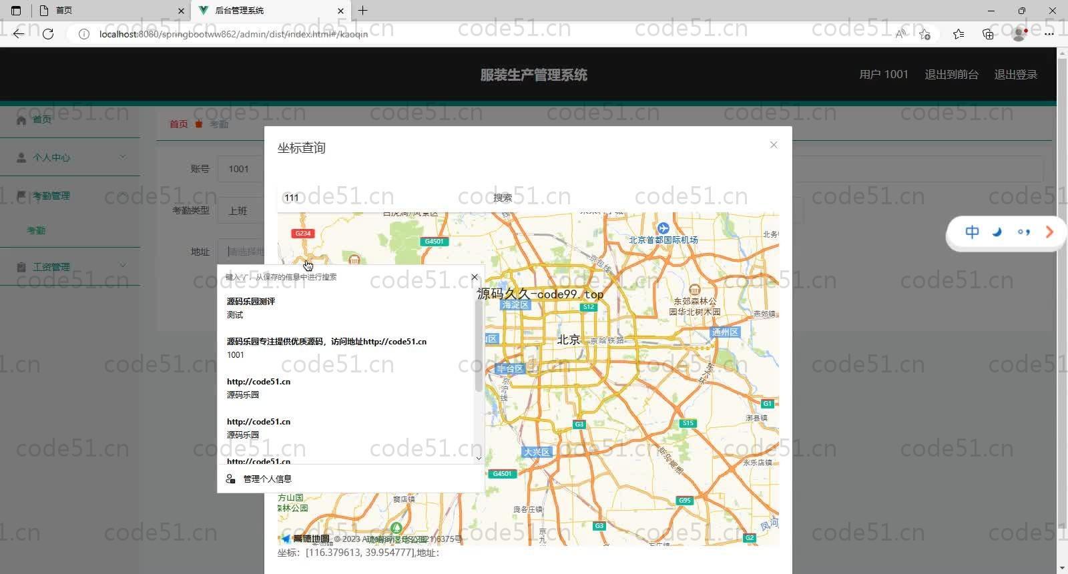Click 北京首都国际机场 airport icon on map

pyautogui.click(x=663, y=228)
